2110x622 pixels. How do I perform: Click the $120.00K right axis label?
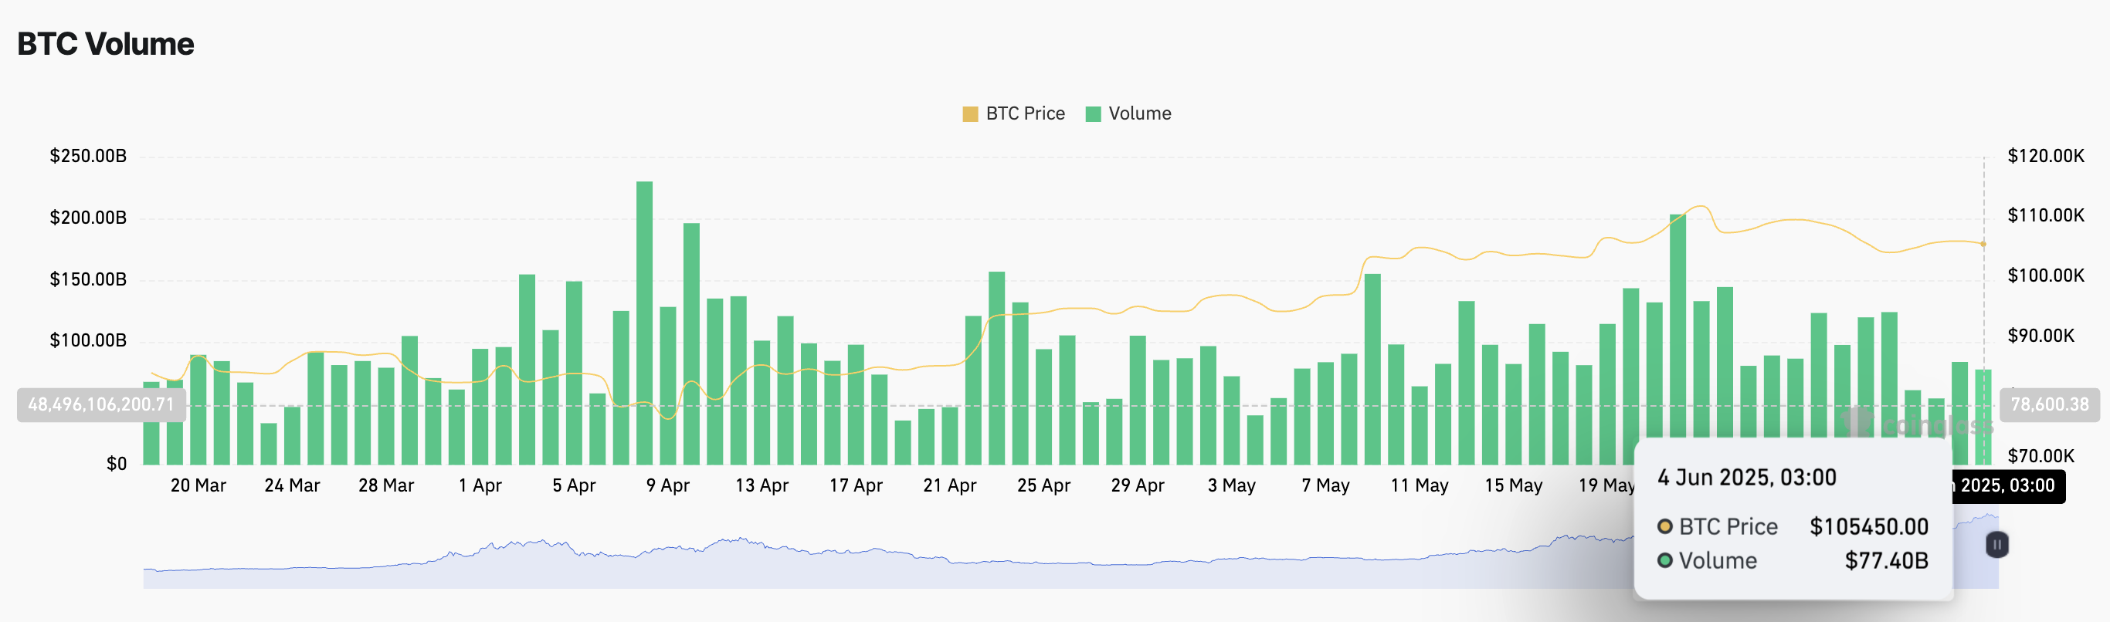[2045, 156]
